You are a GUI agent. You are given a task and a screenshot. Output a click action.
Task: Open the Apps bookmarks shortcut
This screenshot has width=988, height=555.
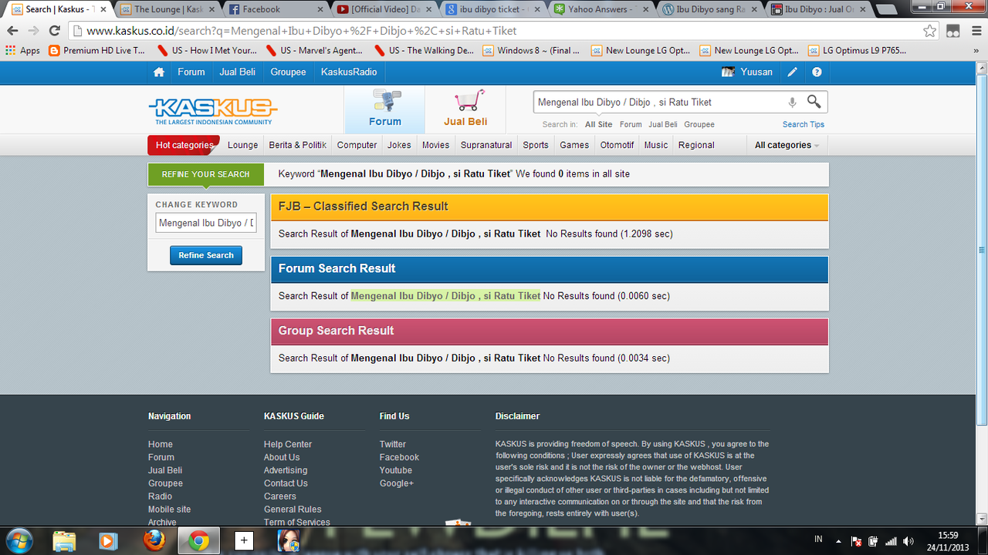[x=22, y=50]
